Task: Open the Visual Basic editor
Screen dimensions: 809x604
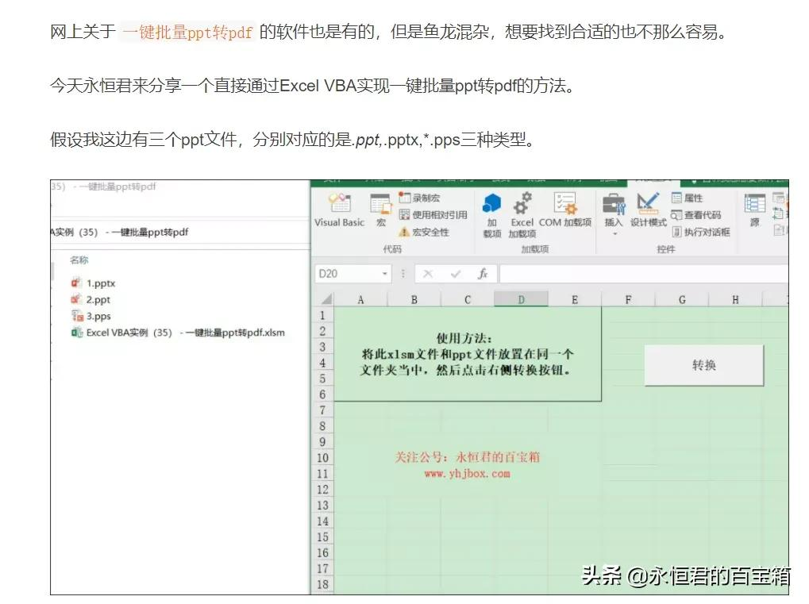Action: (x=340, y=210)
